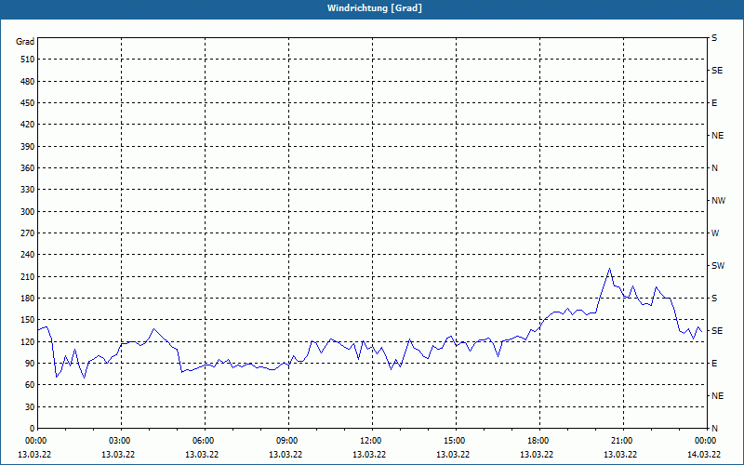Screen dimensions: 744x465
Task: Click the 30 y-axis tick label
Action: pyautogui.click(x=30, y=406)
